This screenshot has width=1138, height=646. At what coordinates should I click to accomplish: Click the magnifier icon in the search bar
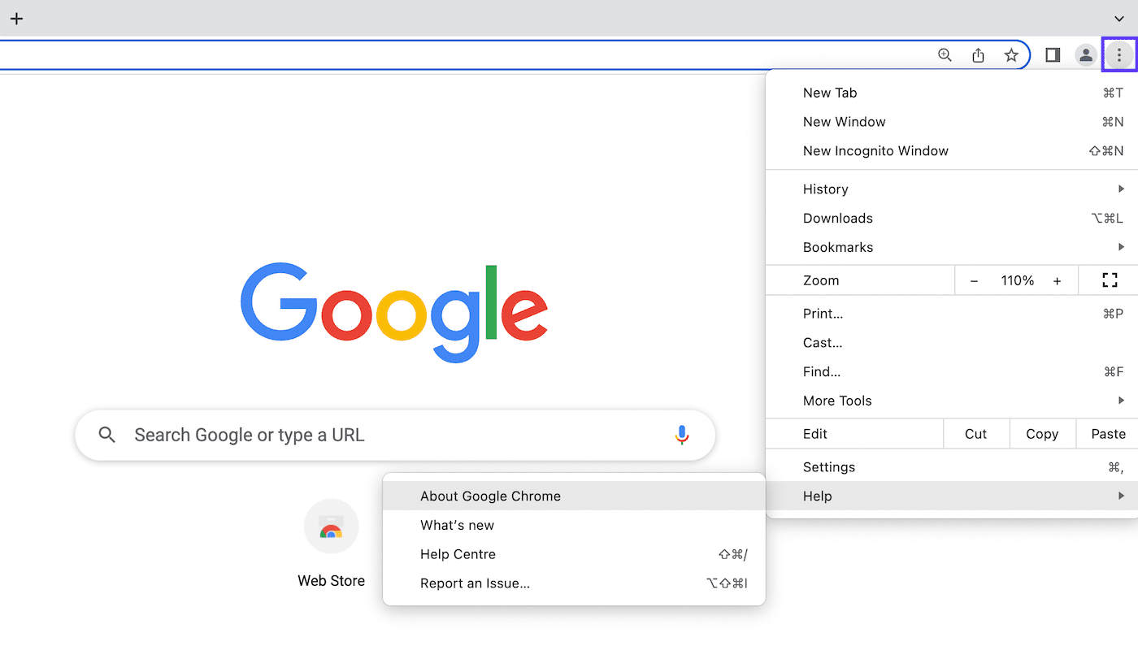coord(106,435)
